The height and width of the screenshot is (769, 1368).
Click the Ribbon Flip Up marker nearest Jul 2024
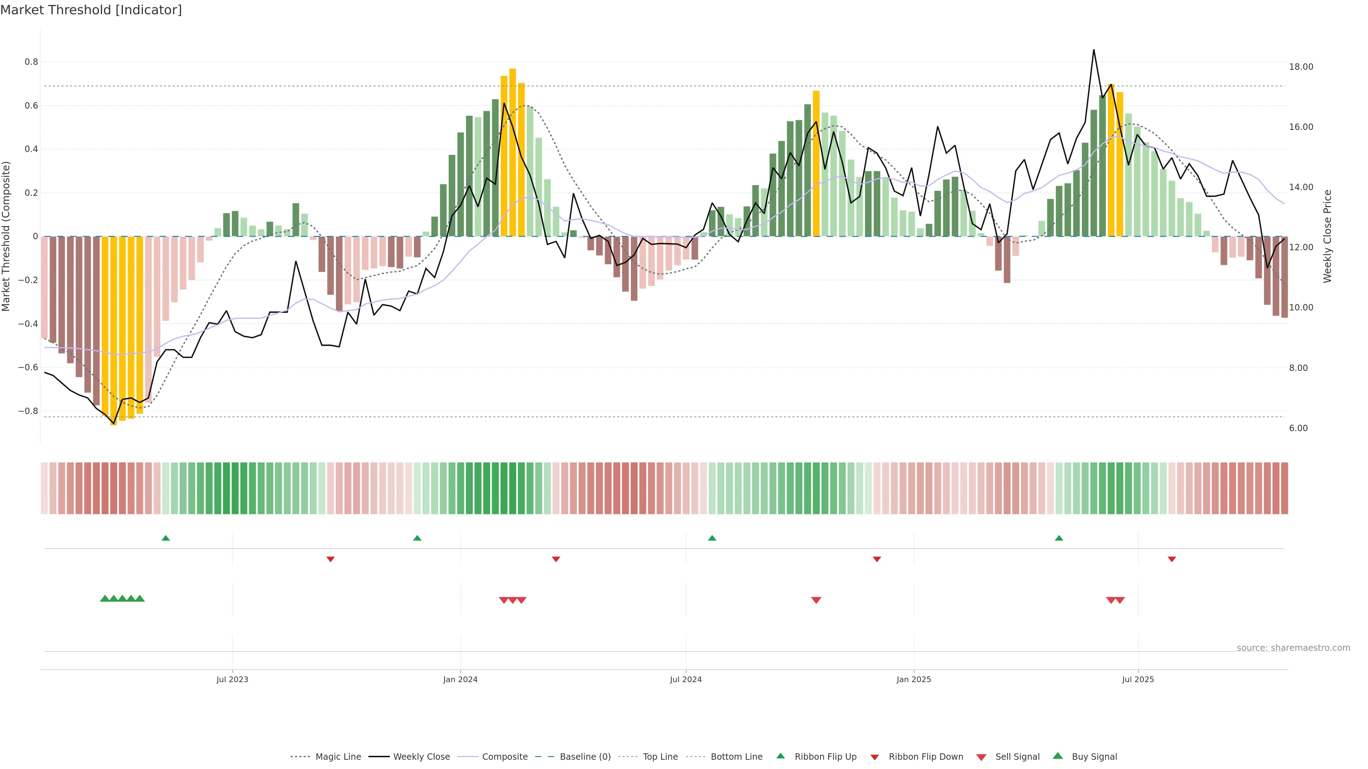click(712, 538)
